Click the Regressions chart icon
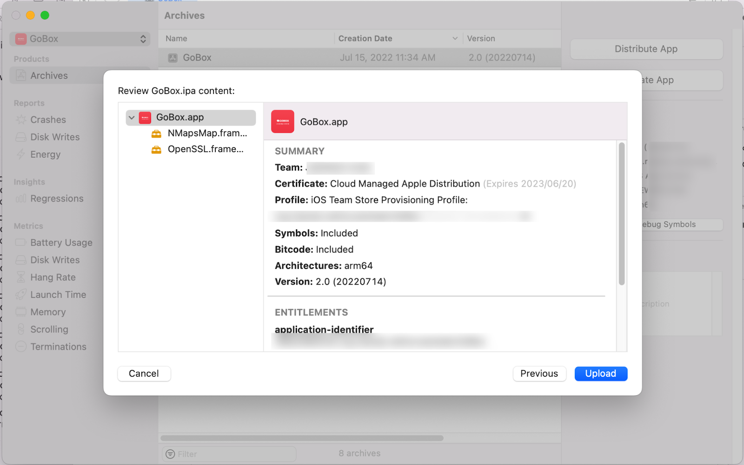Viewport: 744px width, 465px height. (x=21, y=199)
